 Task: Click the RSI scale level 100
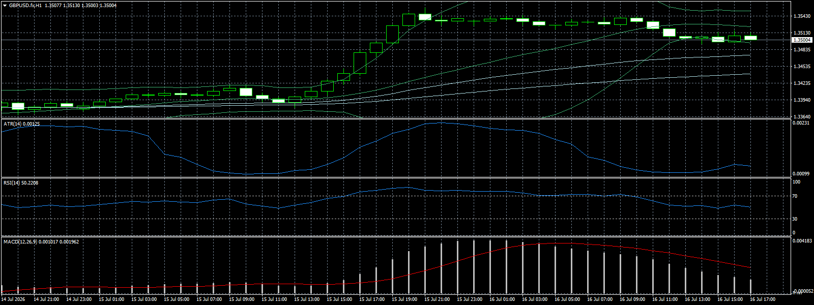[797, 182]
